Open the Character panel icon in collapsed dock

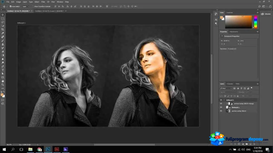[216, 20]
